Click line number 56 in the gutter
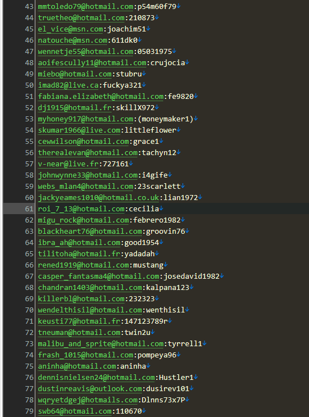Image resolution: width=309 pixels, height=417 pixels. 29,153
